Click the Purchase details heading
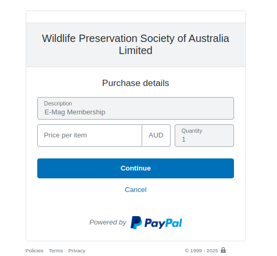 135,83
